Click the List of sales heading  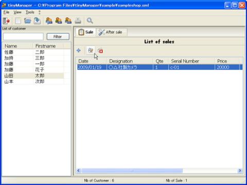click(x=159, y=42)
